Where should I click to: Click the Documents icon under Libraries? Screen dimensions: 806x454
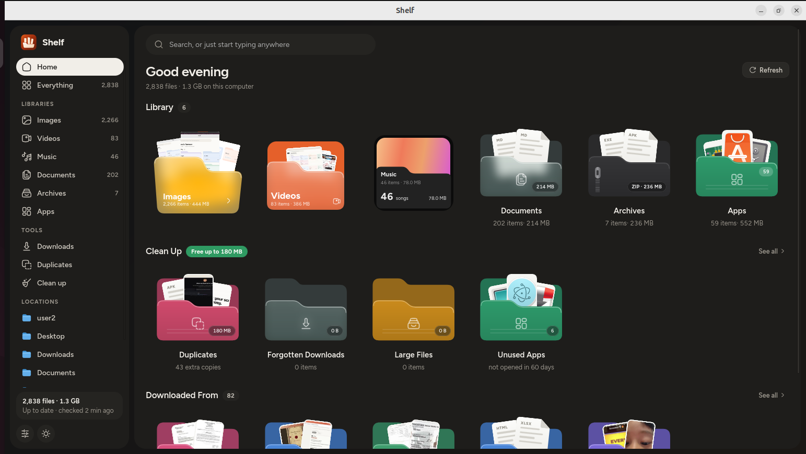coord(27,175)
